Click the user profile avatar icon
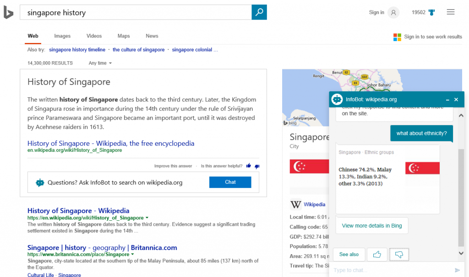 tap(393, 12)
